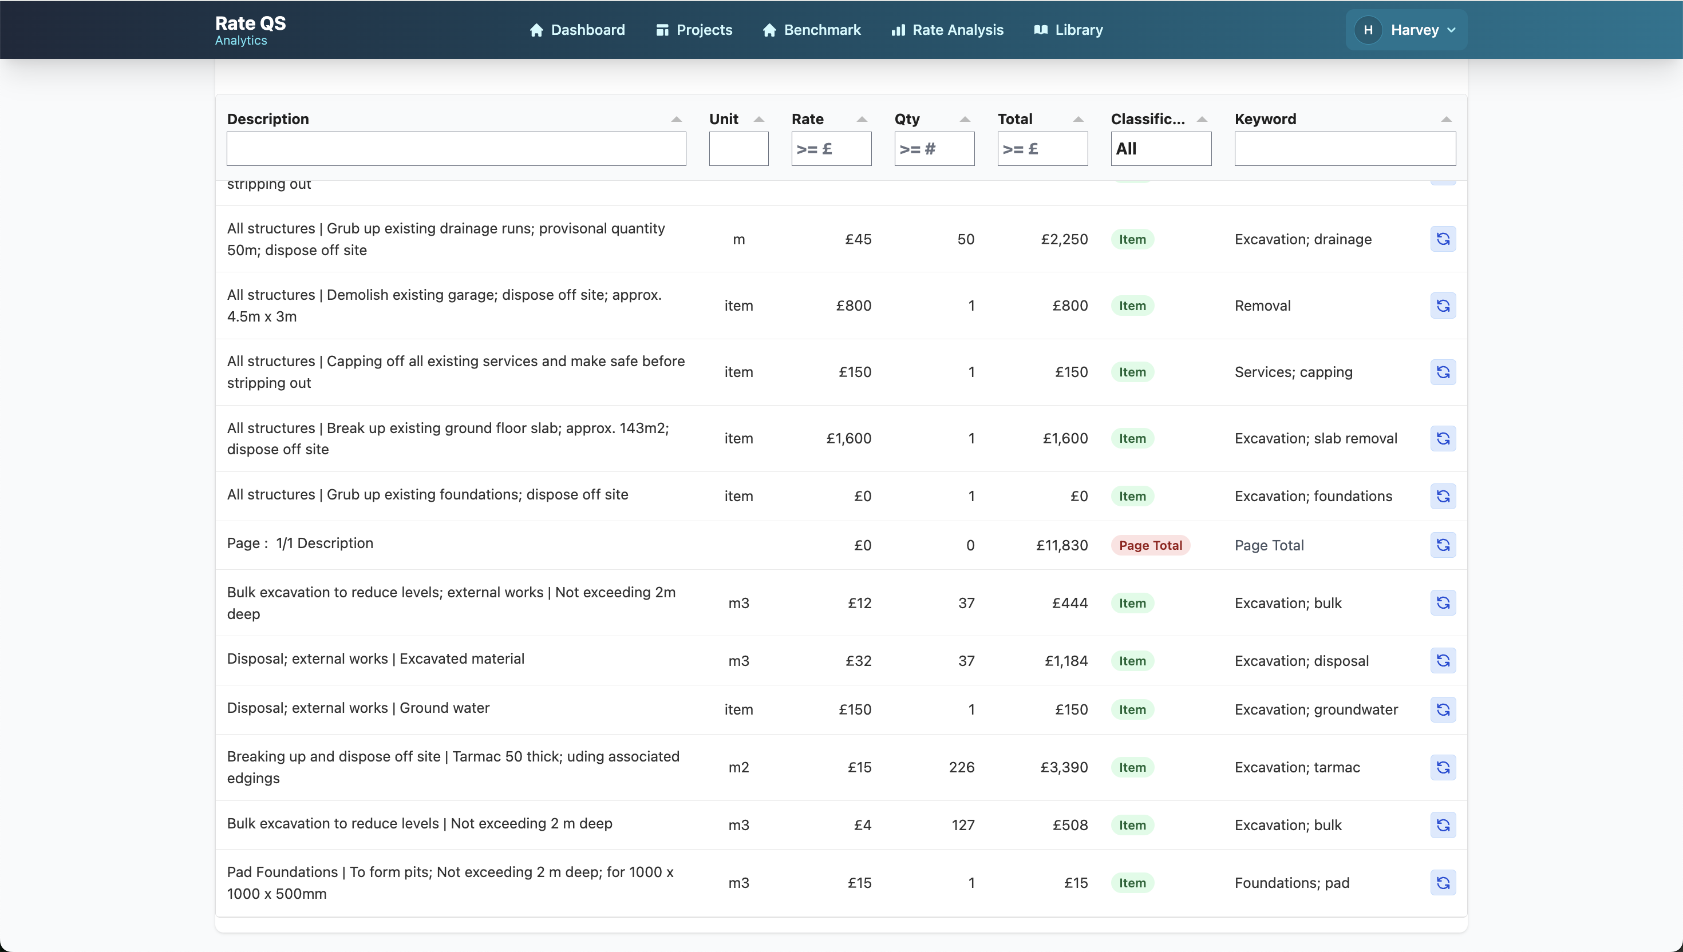Click the Total column header
Screen dimensions: 1683x952
click(1014, 119)
